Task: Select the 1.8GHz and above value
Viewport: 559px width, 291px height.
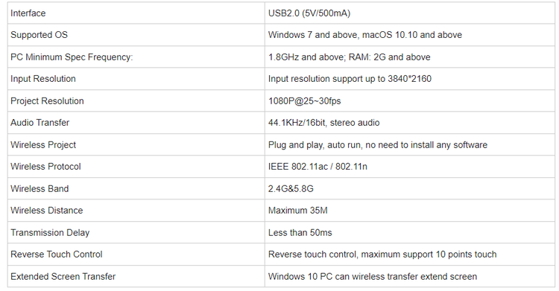Action: [x=306, y=57]
